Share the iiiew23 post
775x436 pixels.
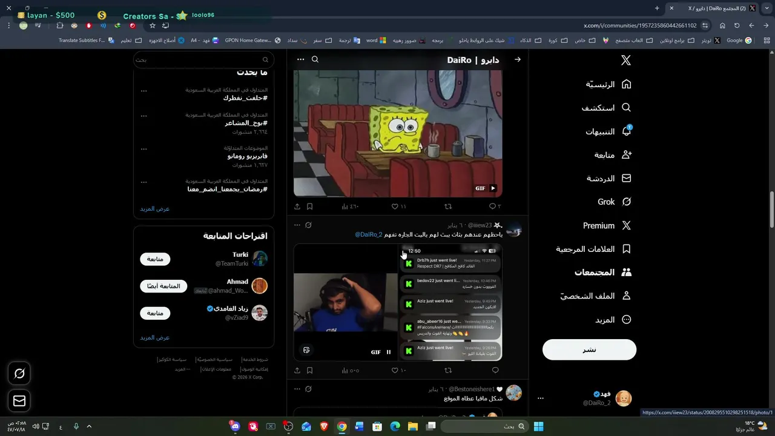pos(297,370)
